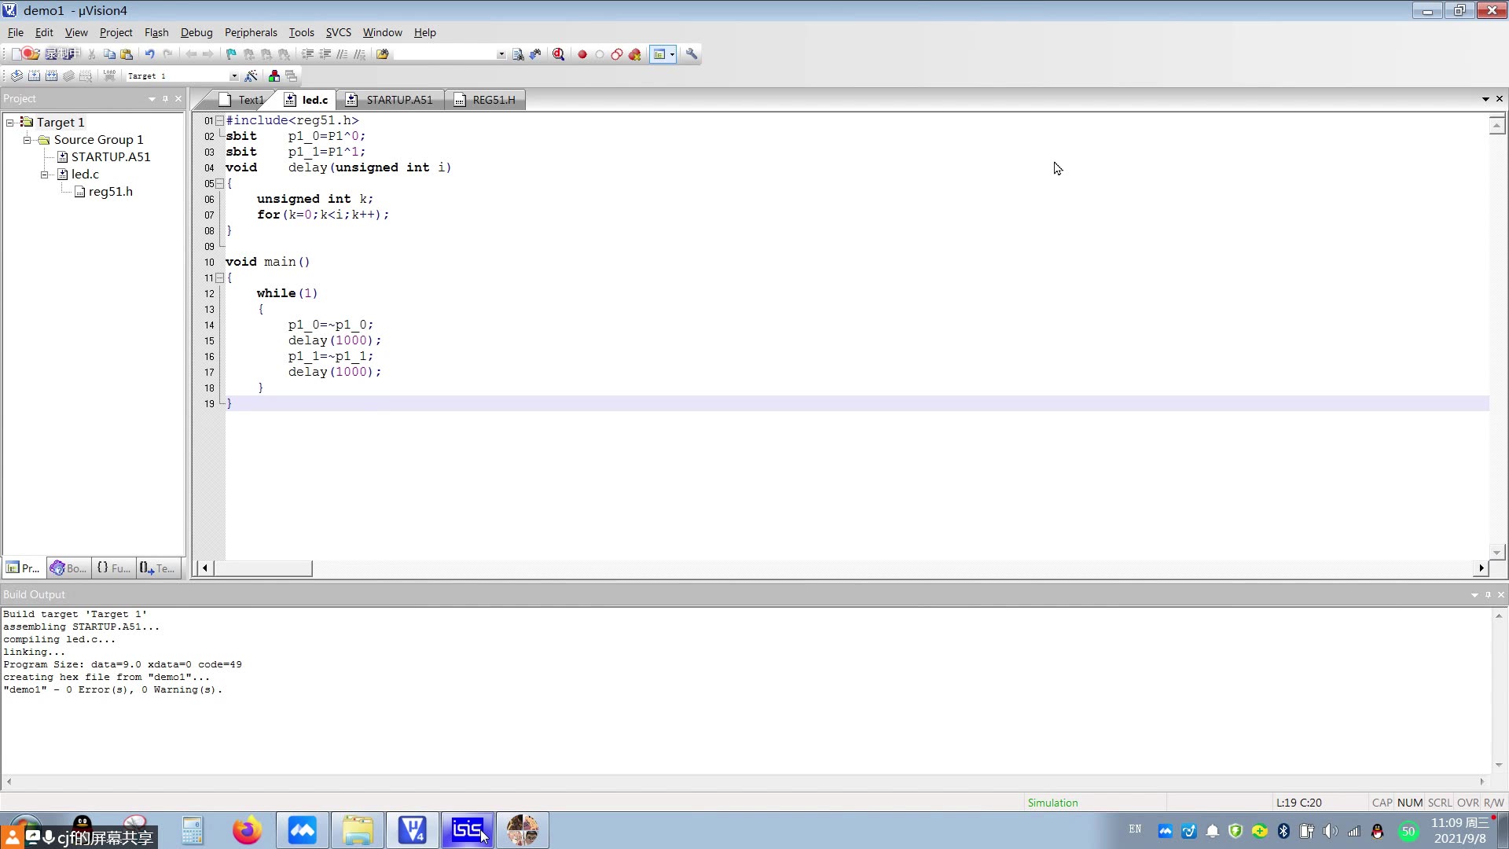
Task: Fold the delay function block
Action: [x=219, y=184]
